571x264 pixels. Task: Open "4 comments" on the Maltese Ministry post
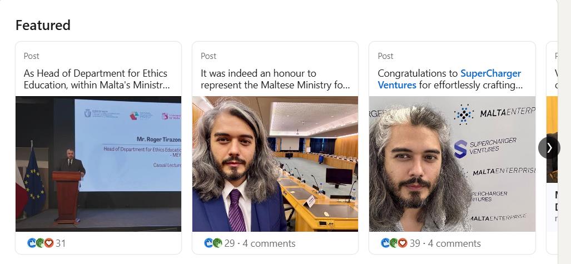pyautogui.click(x=269, y=243)
